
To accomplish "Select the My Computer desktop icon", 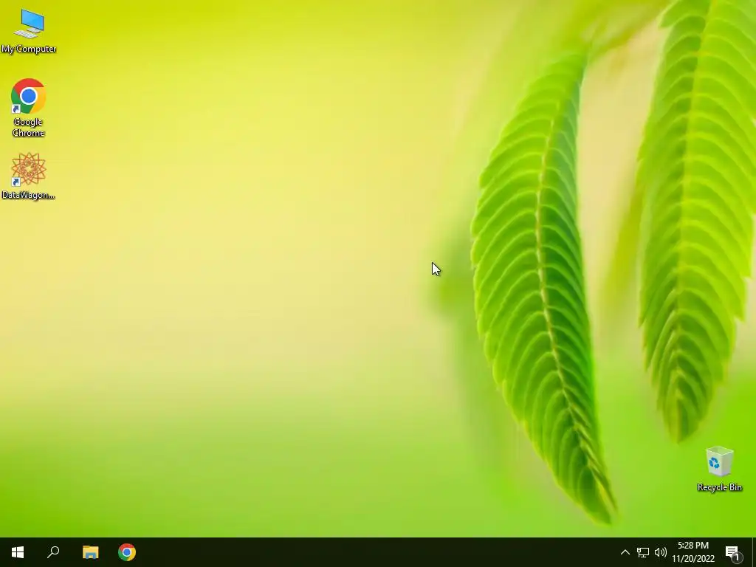I will point(29,30).
